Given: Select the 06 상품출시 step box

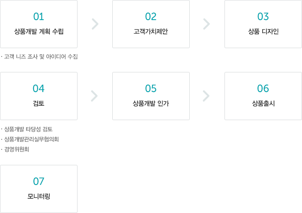Looking at the screenshot, I should tap(263, 96).
